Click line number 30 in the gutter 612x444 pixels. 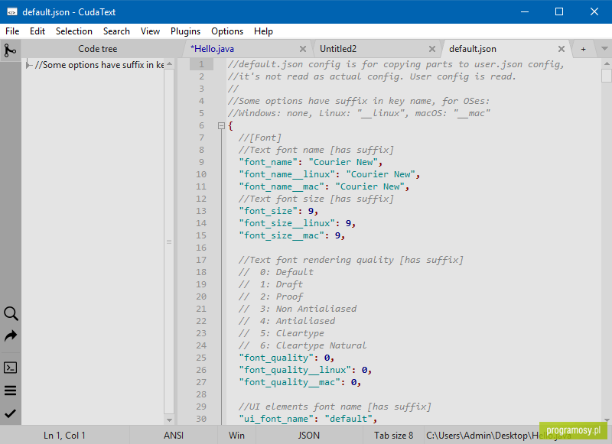pyautogui.click(x=201, y=419)
